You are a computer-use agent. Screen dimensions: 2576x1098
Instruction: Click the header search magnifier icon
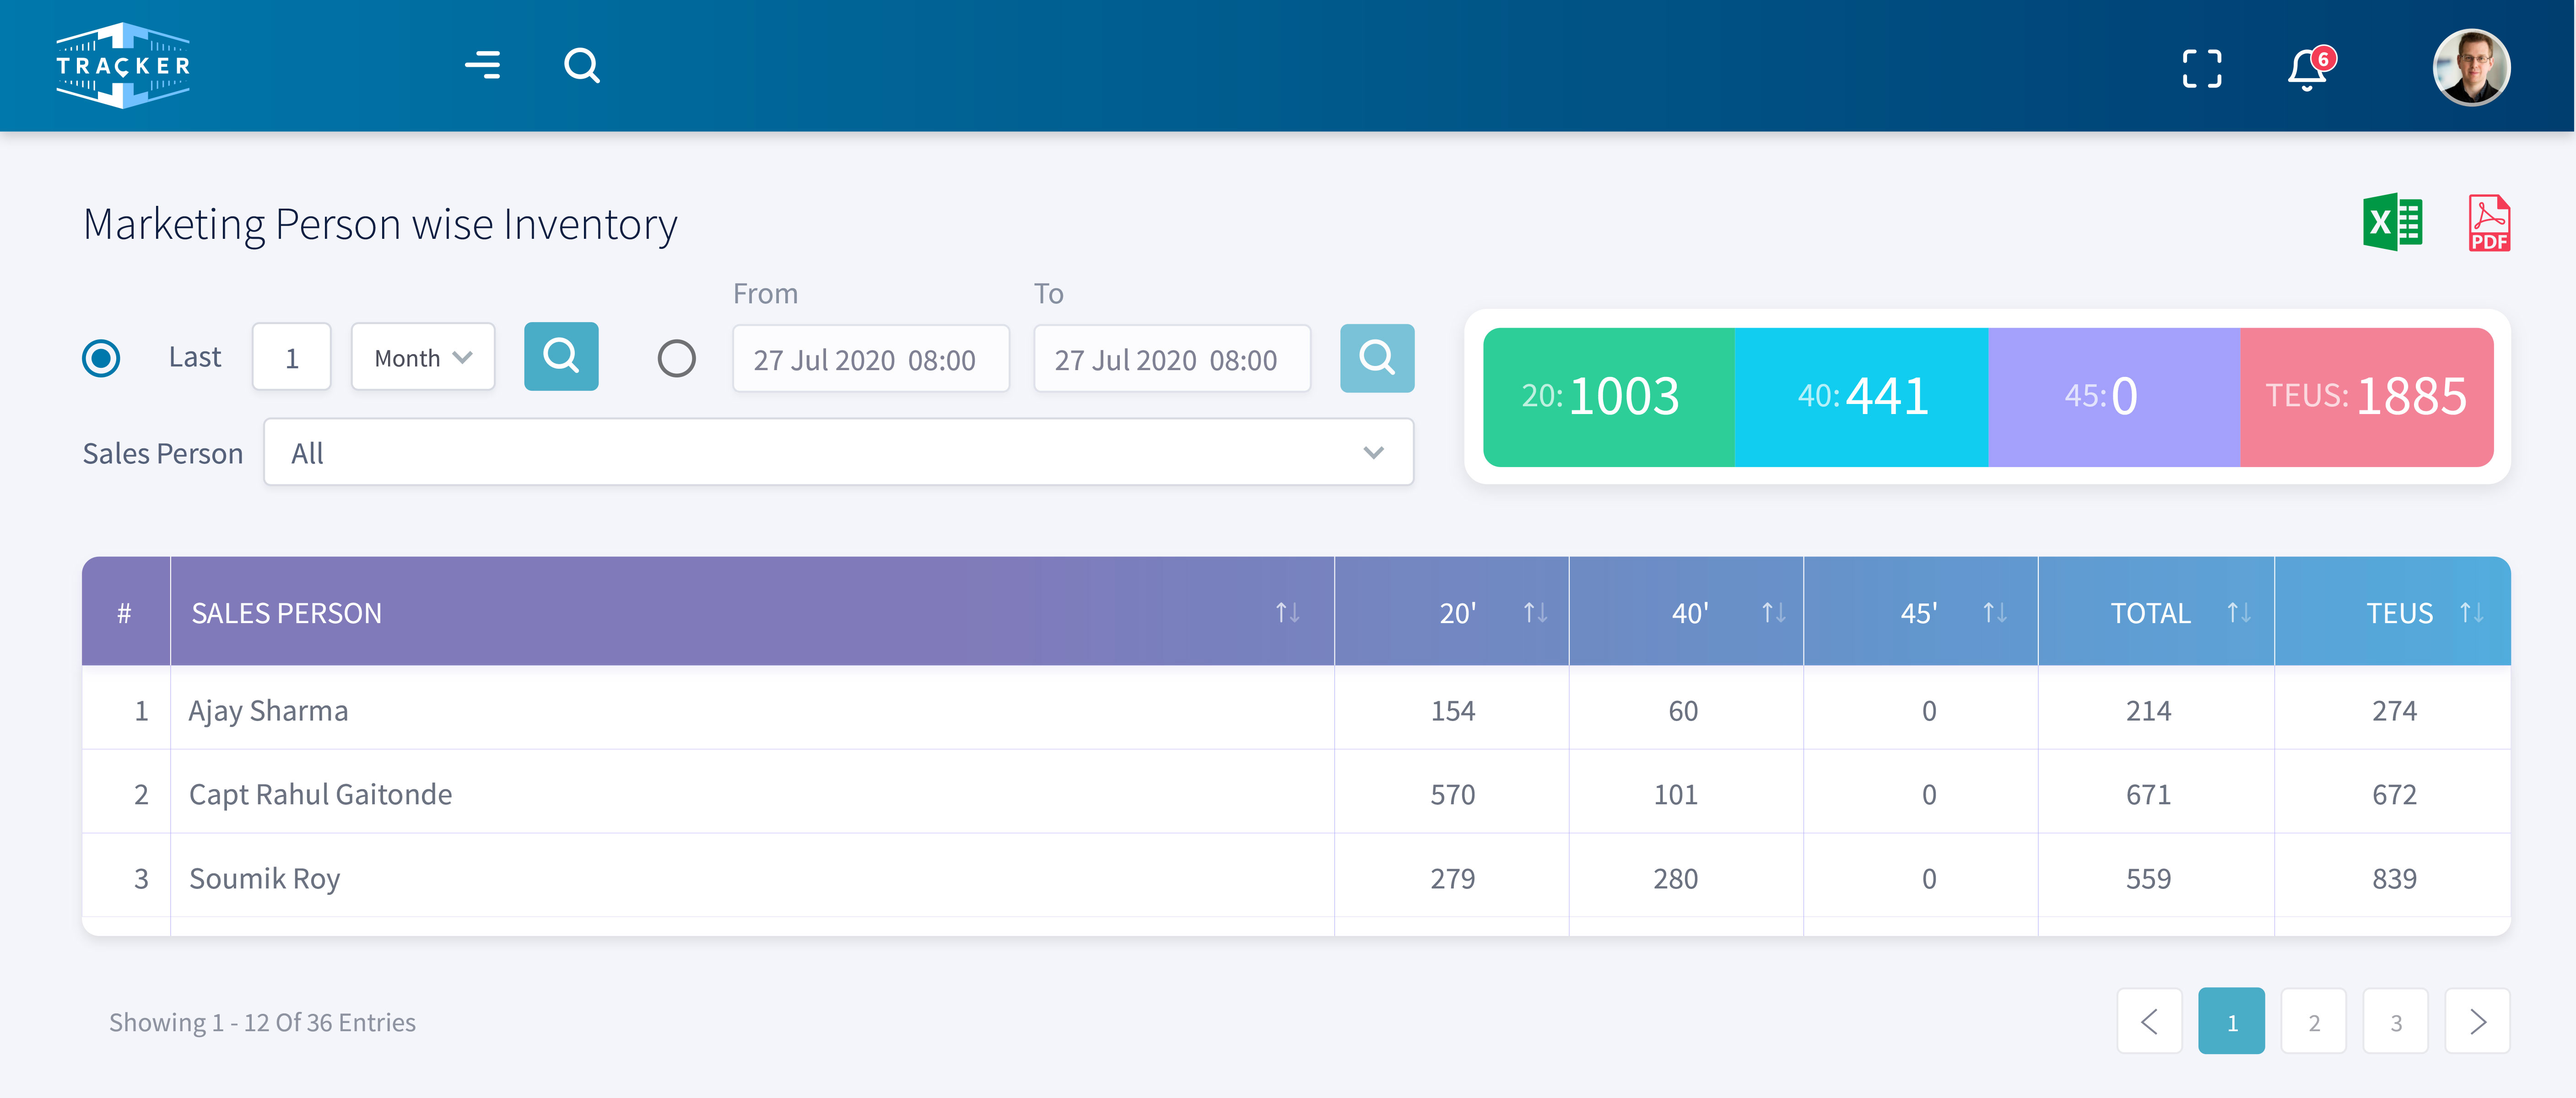[582, 66]
